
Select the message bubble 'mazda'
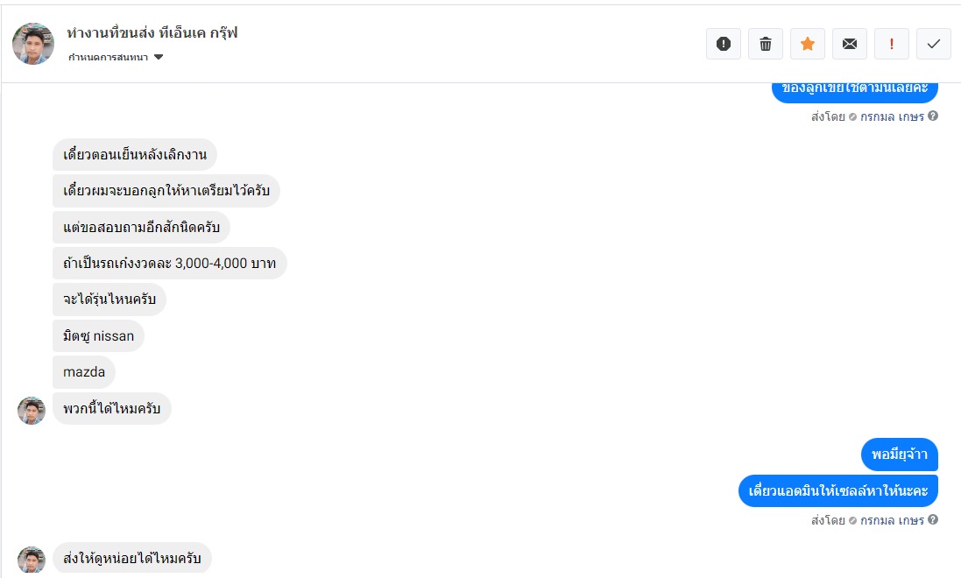[x=84, y=372]
